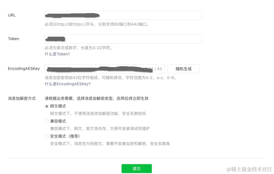Click the Token input field
Viewport: 274px width, 174px height.
123,39
